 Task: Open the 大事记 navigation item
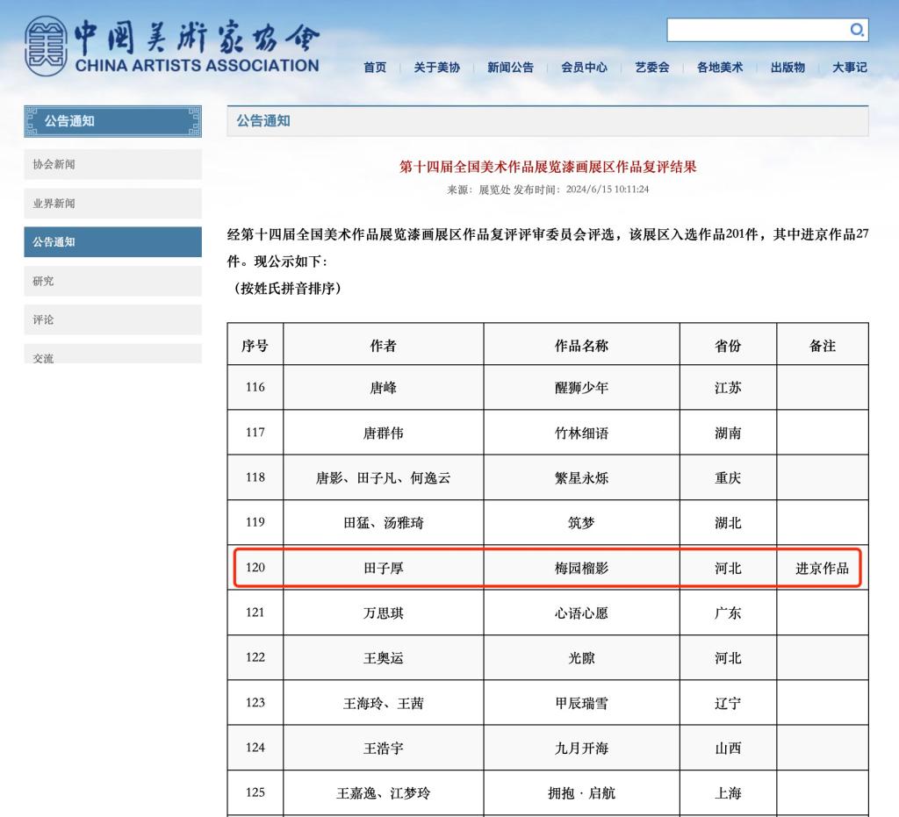point(849,68)
